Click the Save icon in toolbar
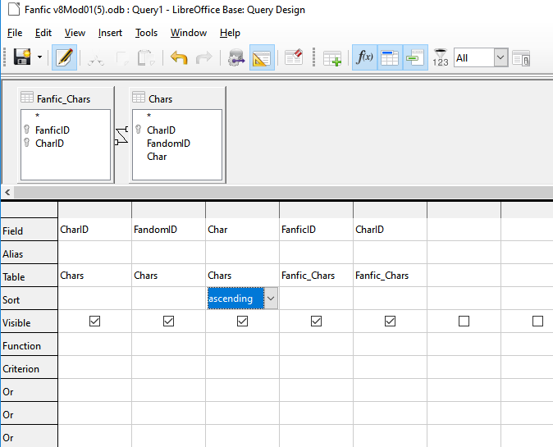 (21, 58)
